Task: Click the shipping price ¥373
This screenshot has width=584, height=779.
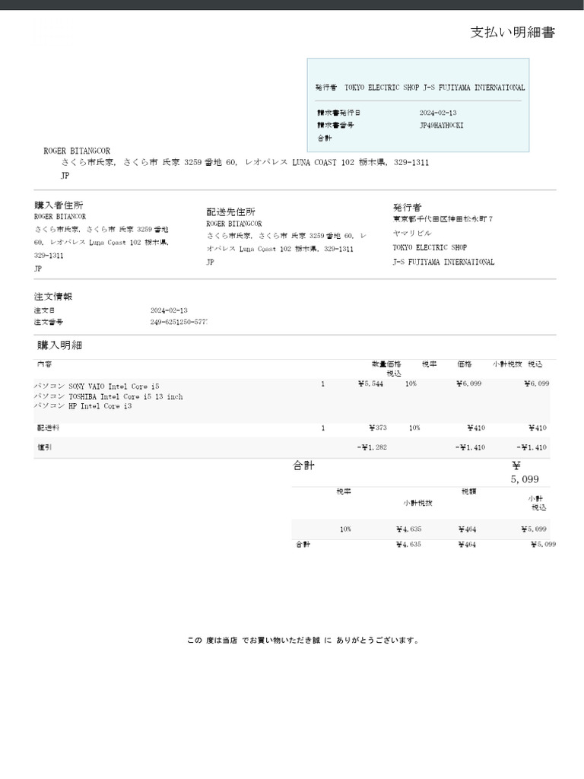Action: tap(378, 428)
